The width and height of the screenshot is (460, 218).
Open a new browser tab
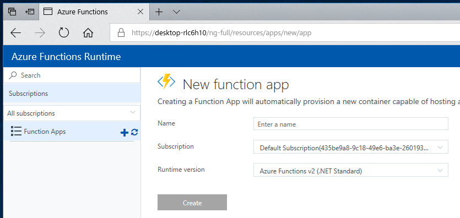click(159, 12)
